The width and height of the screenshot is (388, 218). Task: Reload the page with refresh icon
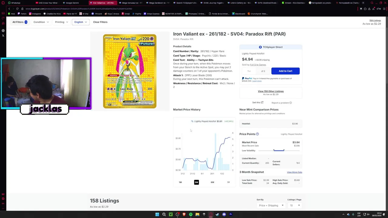[x=17, y=9]
